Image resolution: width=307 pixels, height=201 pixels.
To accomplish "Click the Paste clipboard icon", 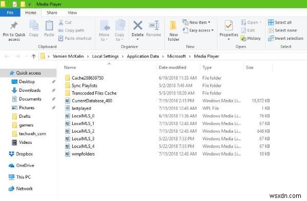I will (x=49, y=26).
